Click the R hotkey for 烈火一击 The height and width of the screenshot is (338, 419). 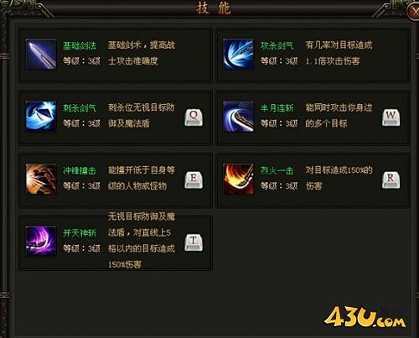pyautogui.click(x=391, y=180)
